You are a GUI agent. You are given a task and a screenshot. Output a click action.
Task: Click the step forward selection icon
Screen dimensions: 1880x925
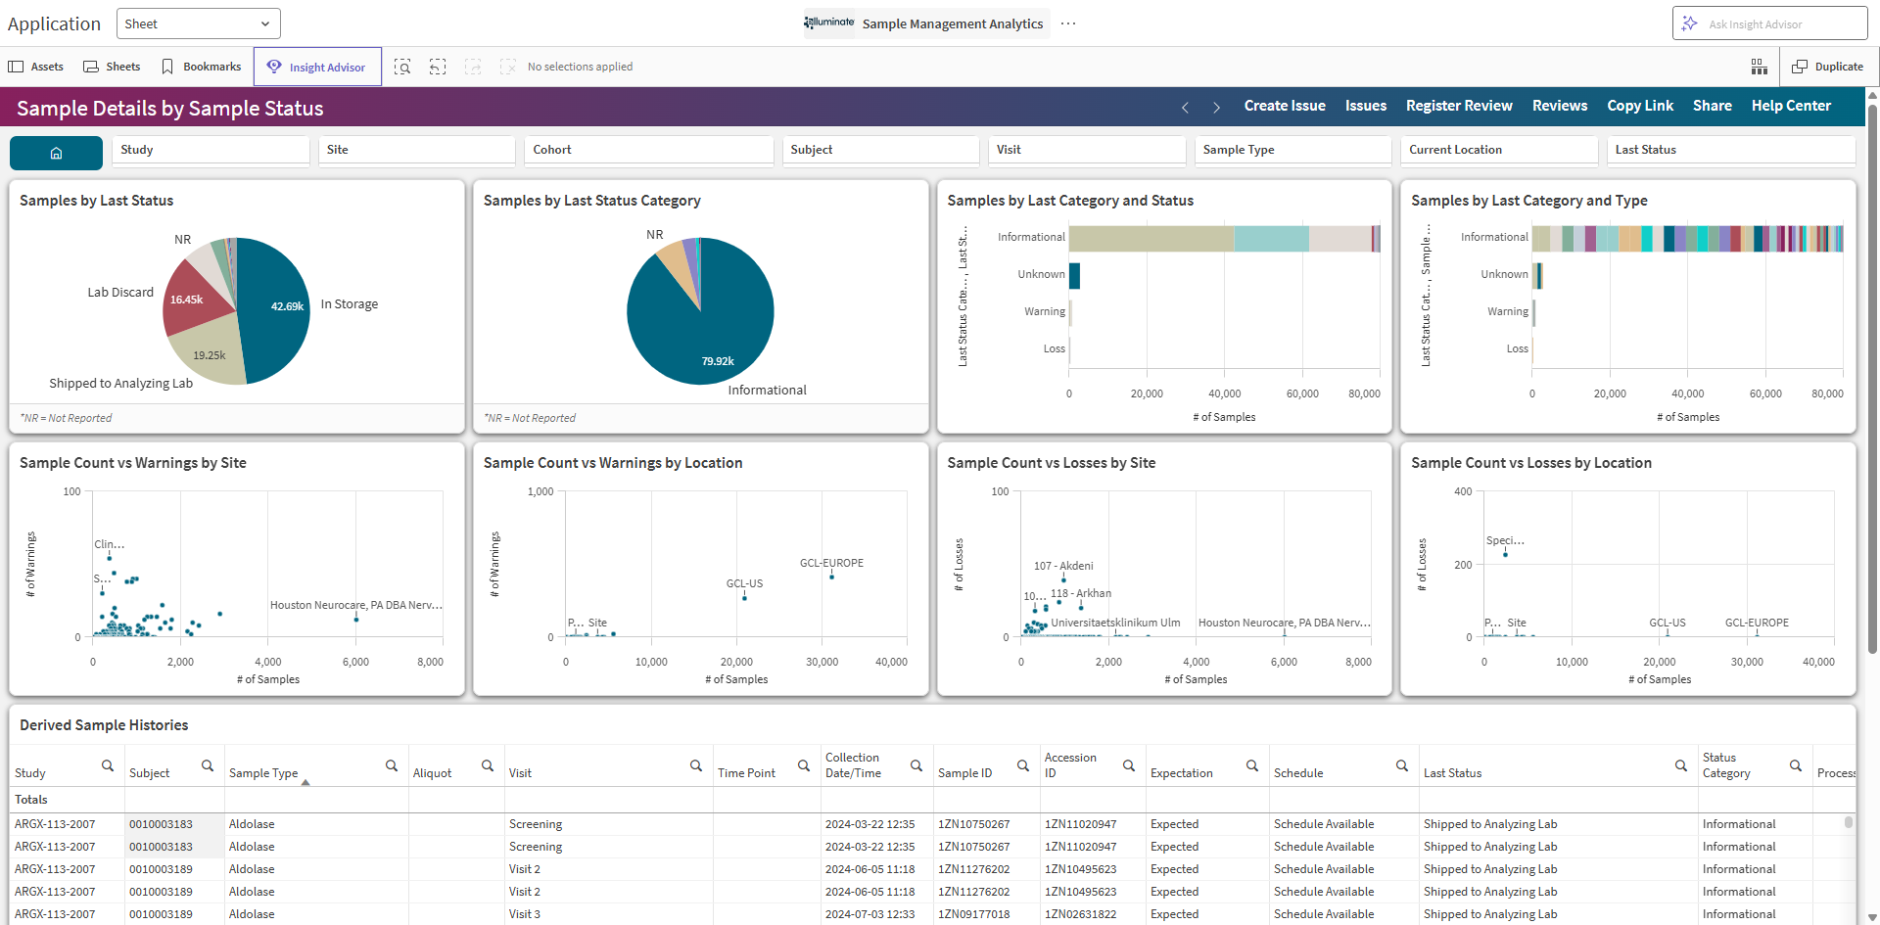click(473, 67)
